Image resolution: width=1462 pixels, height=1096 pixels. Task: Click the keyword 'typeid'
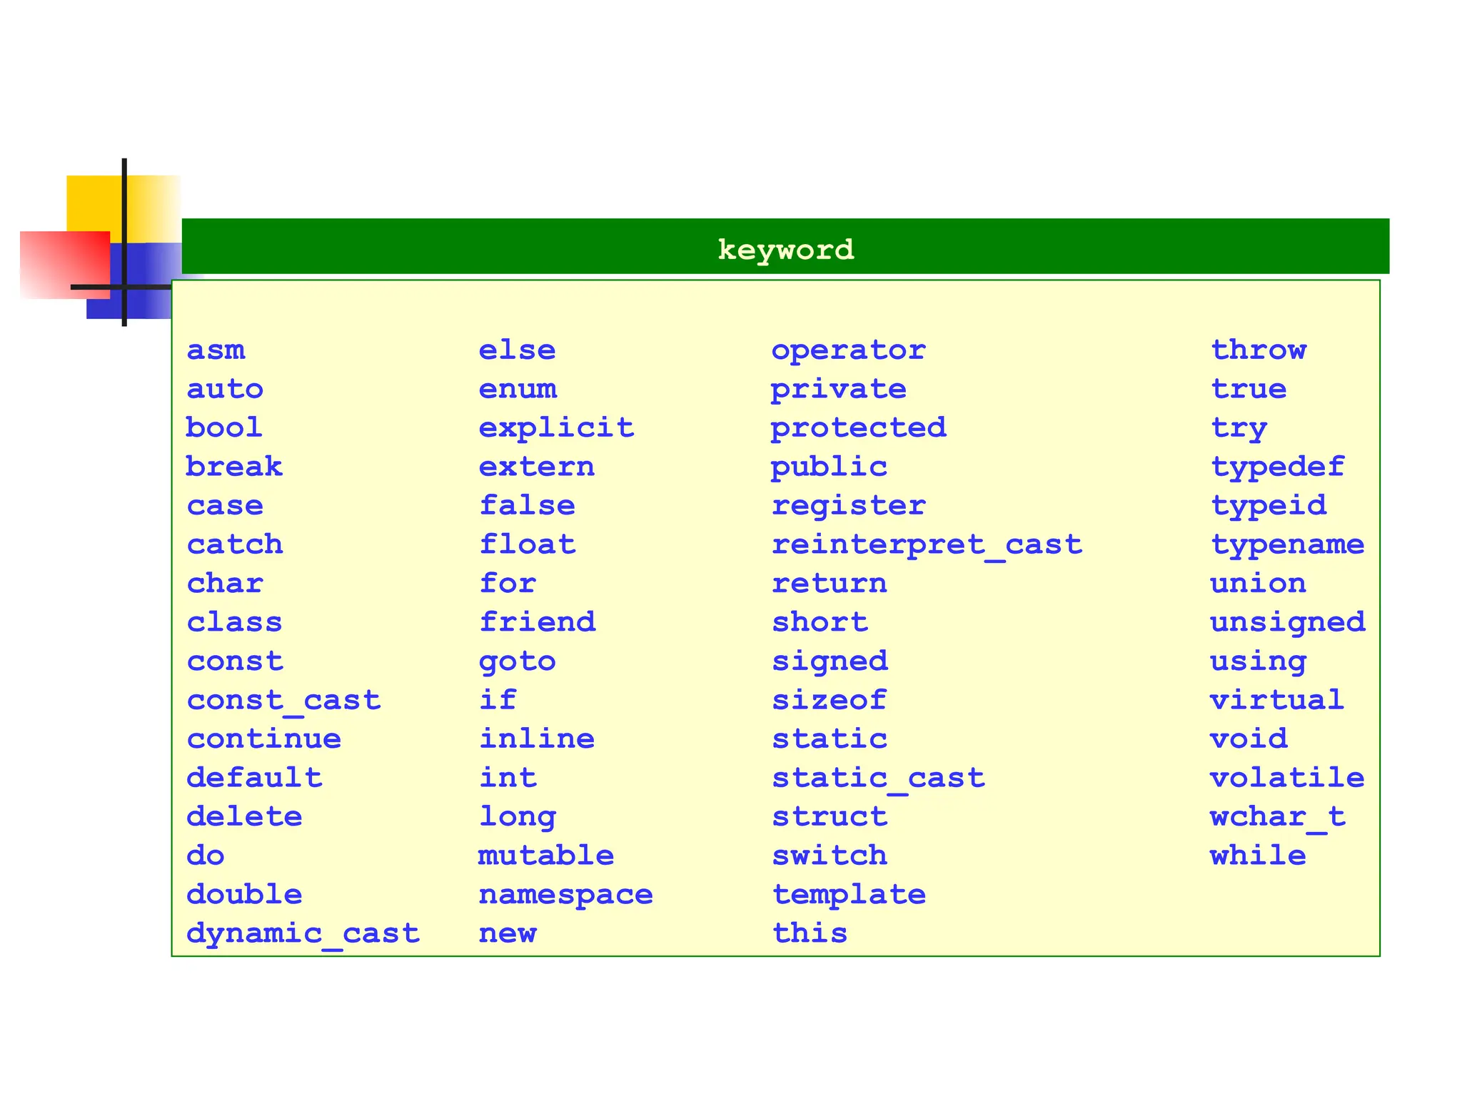(1269, 506)
